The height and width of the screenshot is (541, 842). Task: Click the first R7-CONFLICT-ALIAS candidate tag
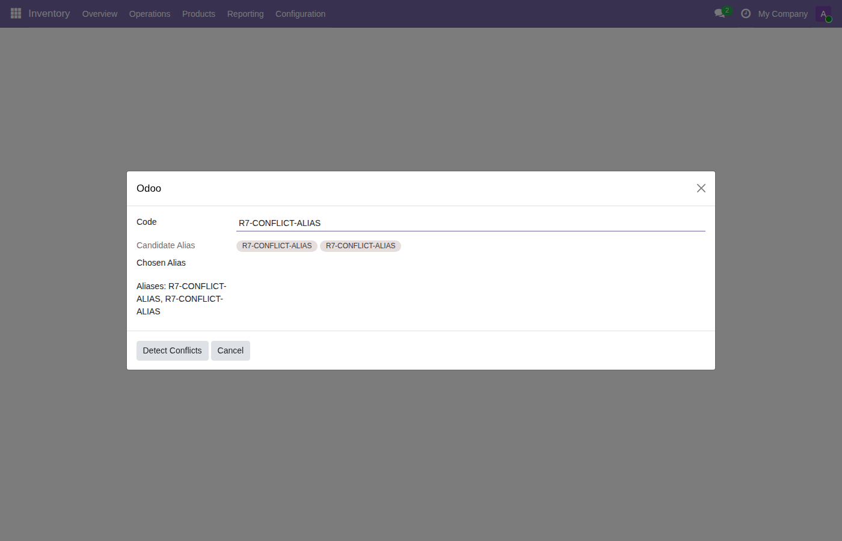(277, 246)
